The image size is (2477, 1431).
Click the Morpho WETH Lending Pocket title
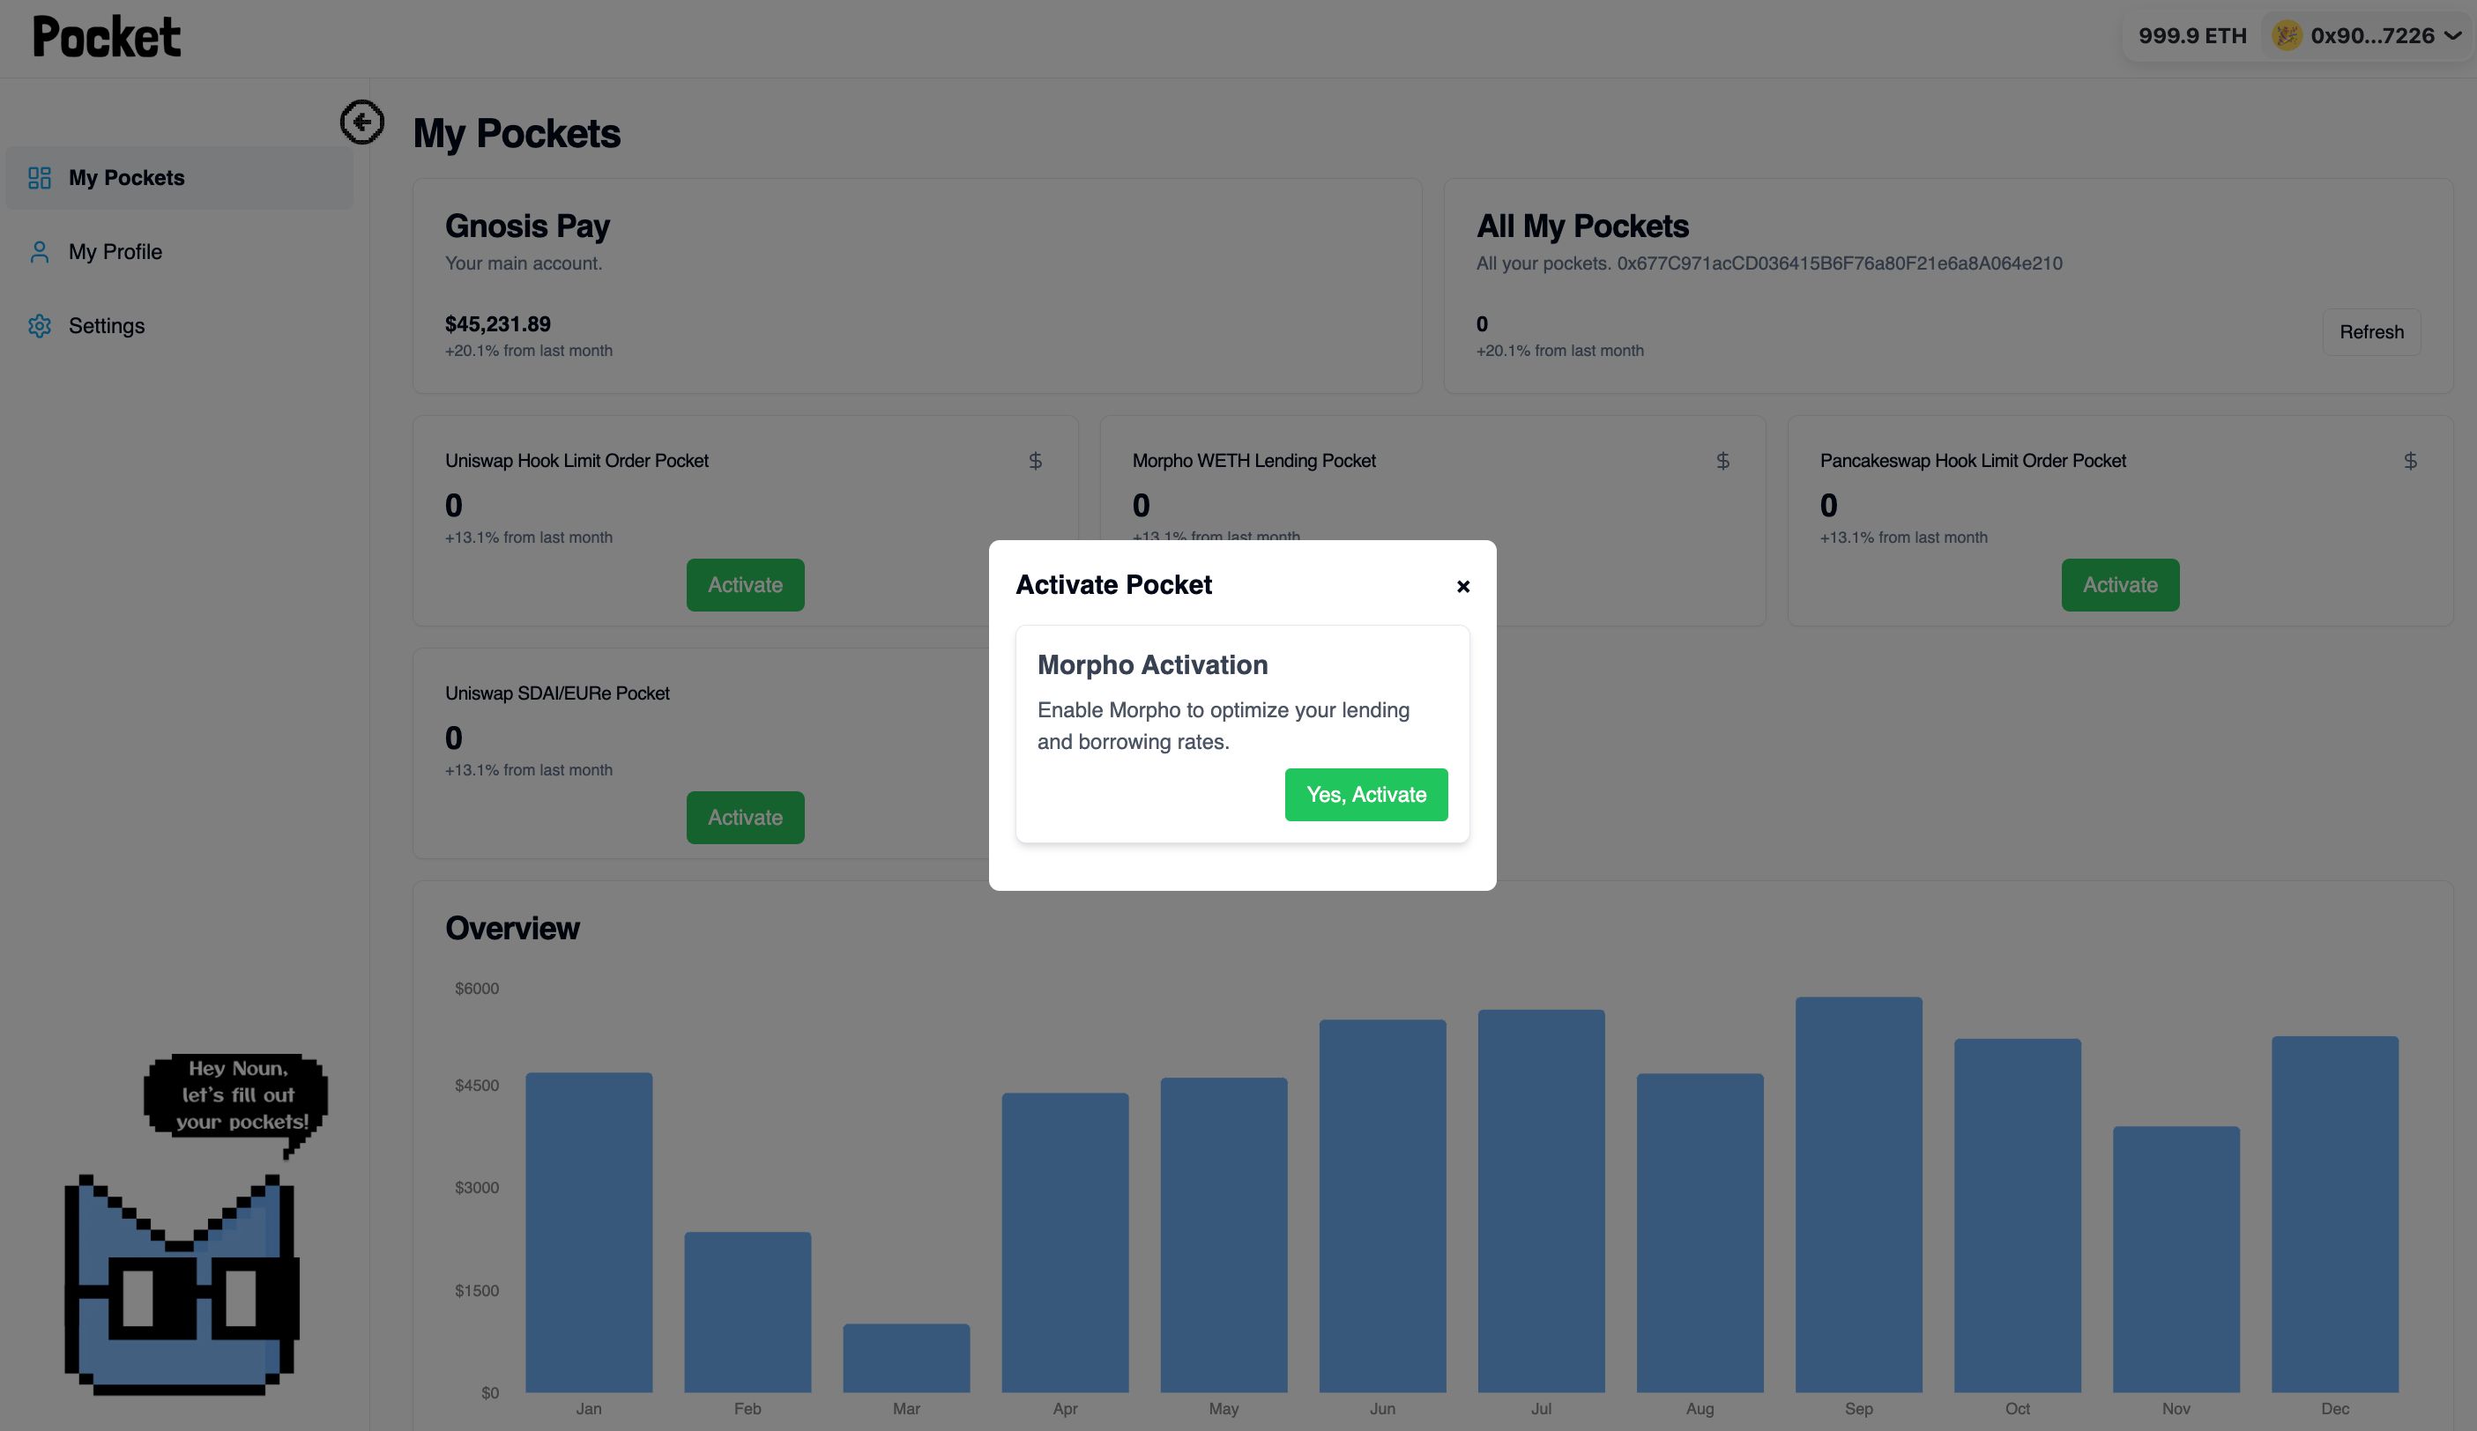[1253, 461]
